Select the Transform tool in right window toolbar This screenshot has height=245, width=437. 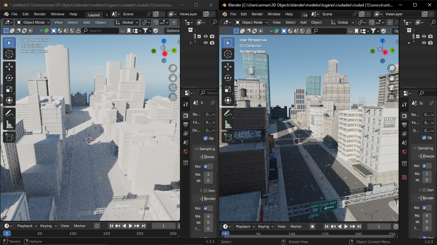click(x=228, y=100)
